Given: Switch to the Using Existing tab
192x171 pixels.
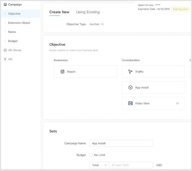Looking at the screenshot, I should 88,12.
